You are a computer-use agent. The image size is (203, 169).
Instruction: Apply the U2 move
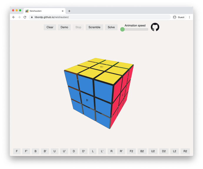coord(153,151)
